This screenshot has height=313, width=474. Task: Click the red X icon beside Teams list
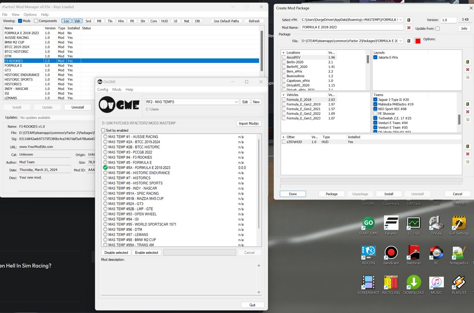[467, 112]
